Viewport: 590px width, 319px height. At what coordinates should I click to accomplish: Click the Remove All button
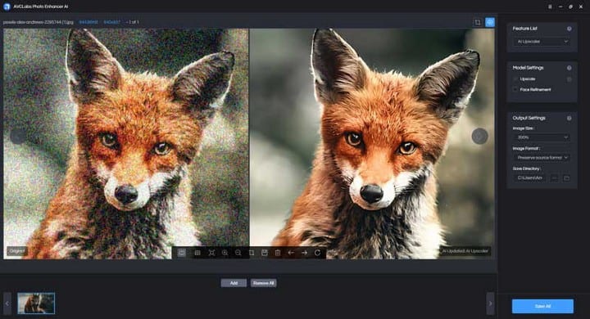(x=263, y=283)
